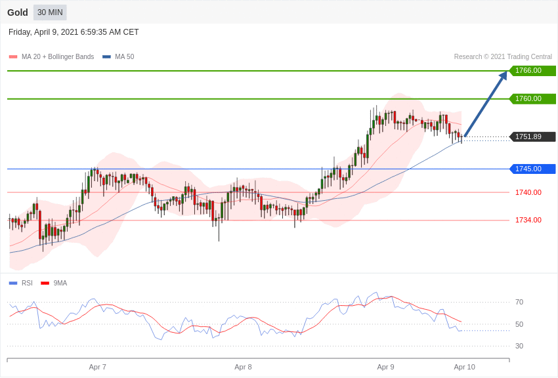Click the chart timestamp Friday, April 9, 2021
The height and width of the screenshot is (378, 558).
point(43,32)
